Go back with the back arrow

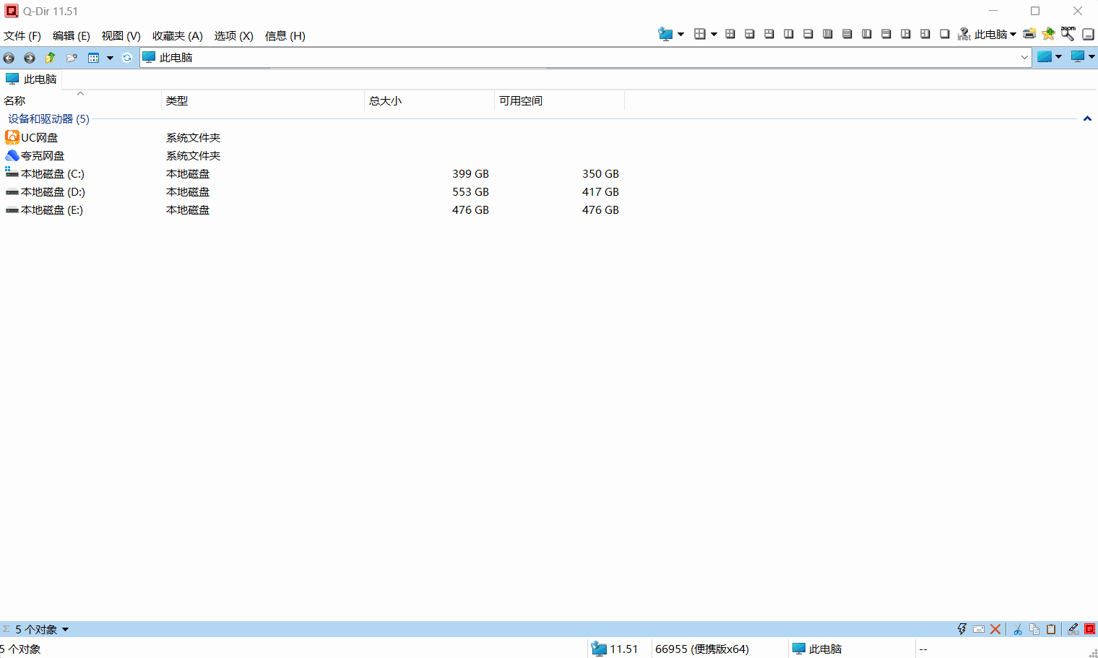click(9, 58)
